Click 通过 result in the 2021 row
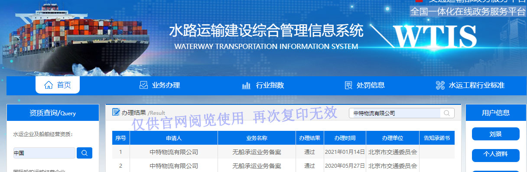 click(x=309, y=152)
